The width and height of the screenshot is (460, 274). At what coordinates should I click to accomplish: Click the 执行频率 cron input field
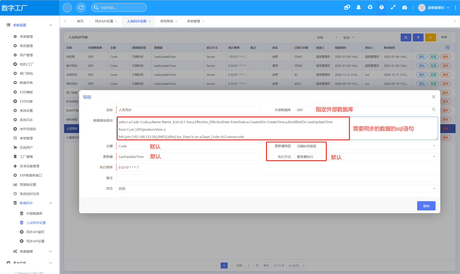(188, 167)
